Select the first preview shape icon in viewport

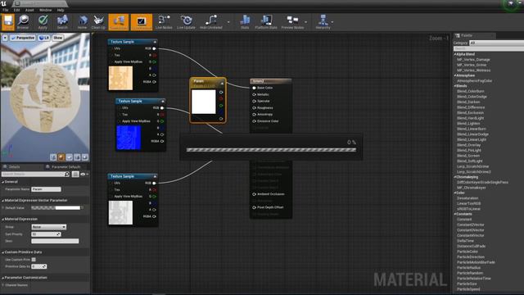pos(53,157)
